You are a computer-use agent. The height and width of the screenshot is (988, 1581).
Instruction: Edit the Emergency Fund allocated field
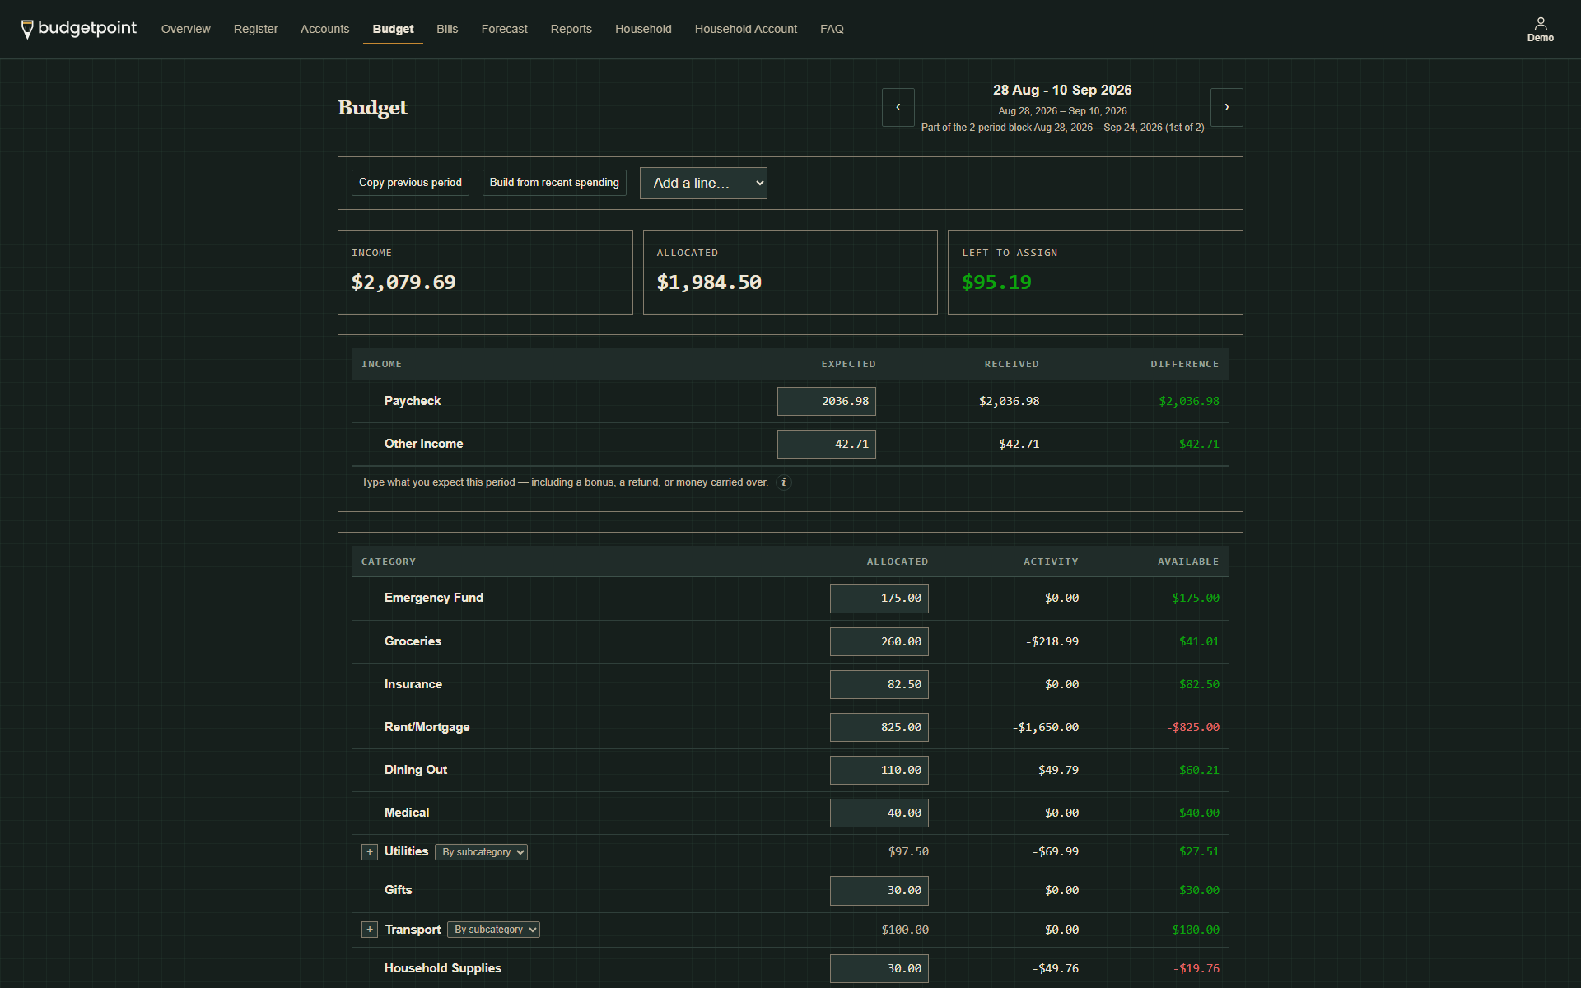tap(879, 599)
